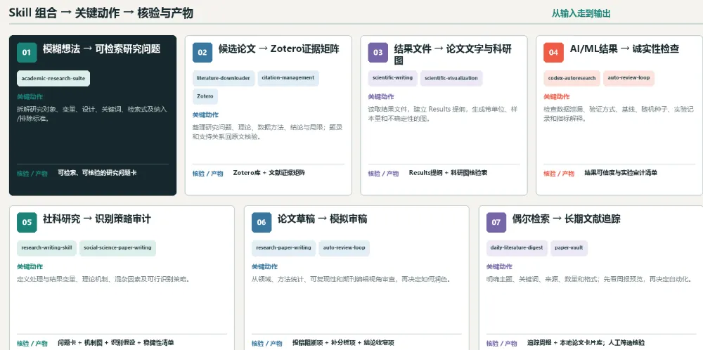Image resolution: width=703 pixels, height=350 pixels.
Task: Click the green '从输入走到输出' label
Action: click(x=581, y=13)
